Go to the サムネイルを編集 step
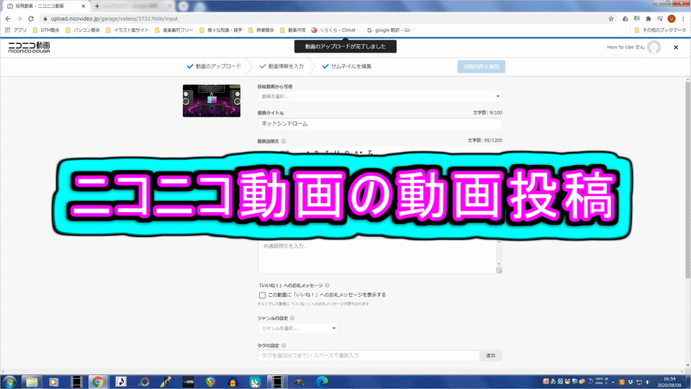Image resolution: width=691 pixels, height=389 pixels. (x=347, y=66)
